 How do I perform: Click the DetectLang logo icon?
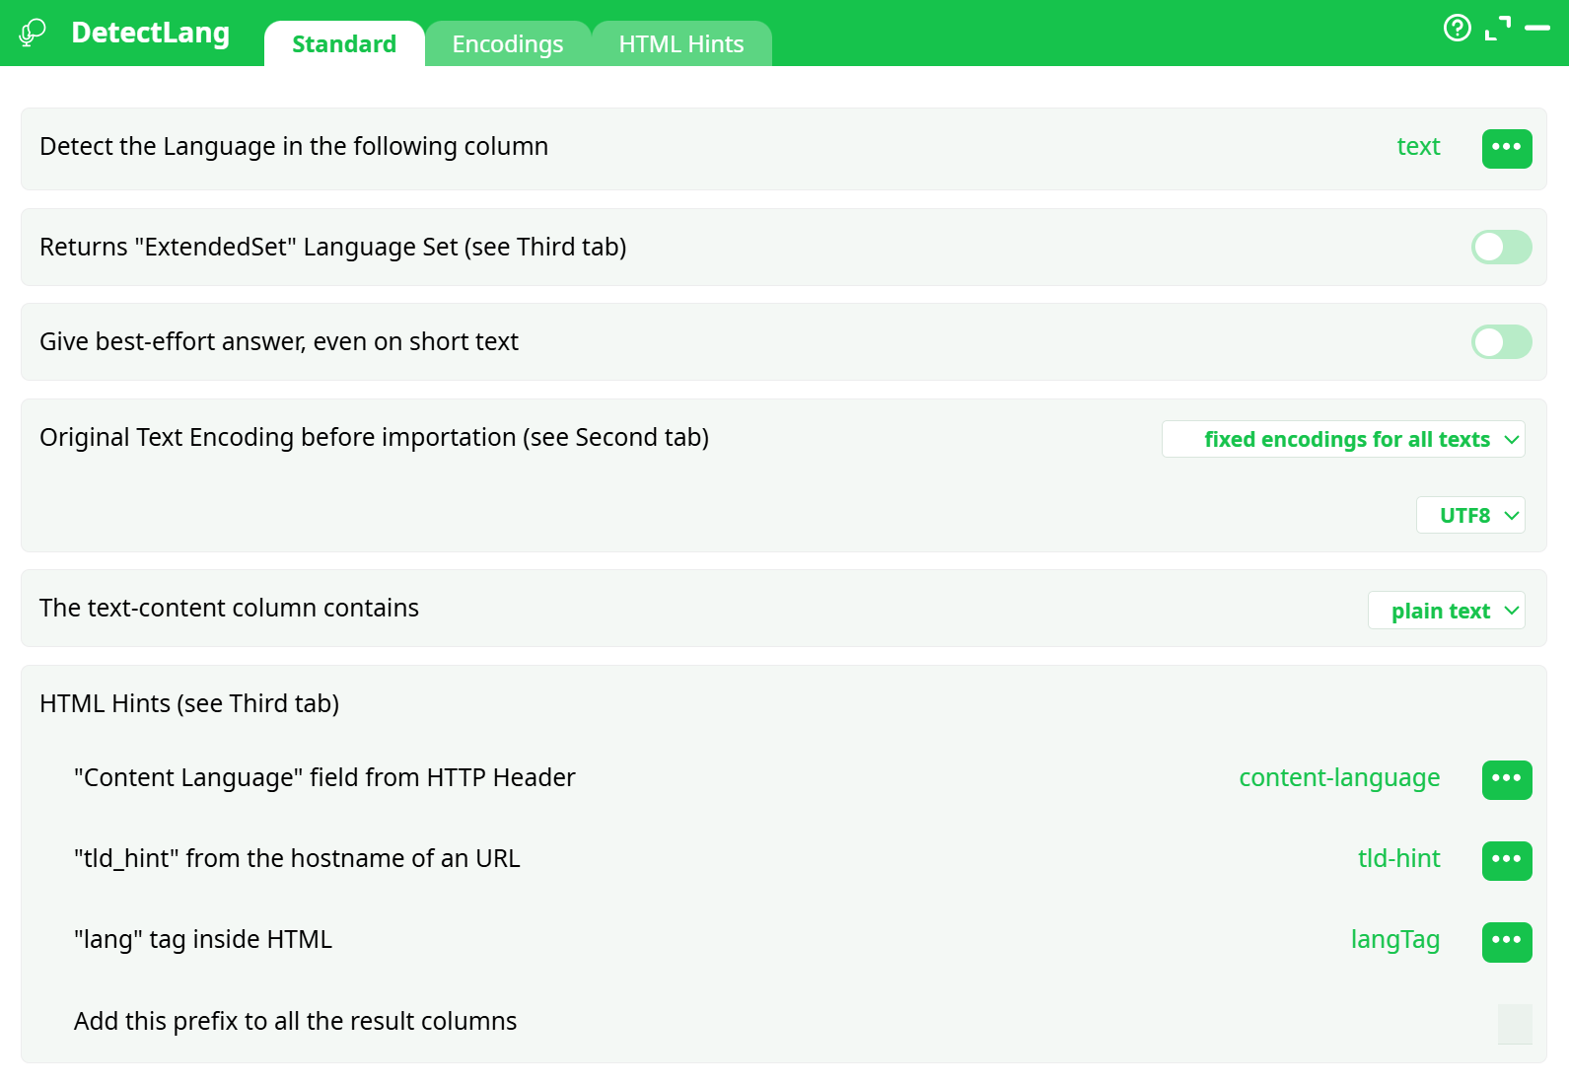33,33
